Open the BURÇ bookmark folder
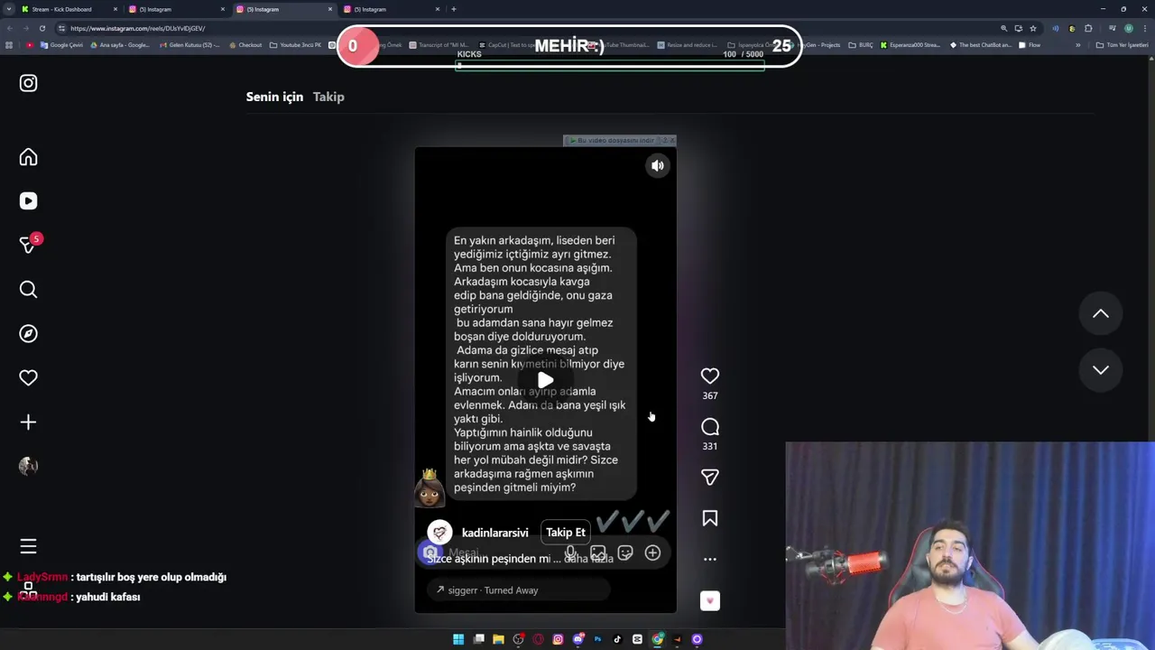 tap(861, 45)
